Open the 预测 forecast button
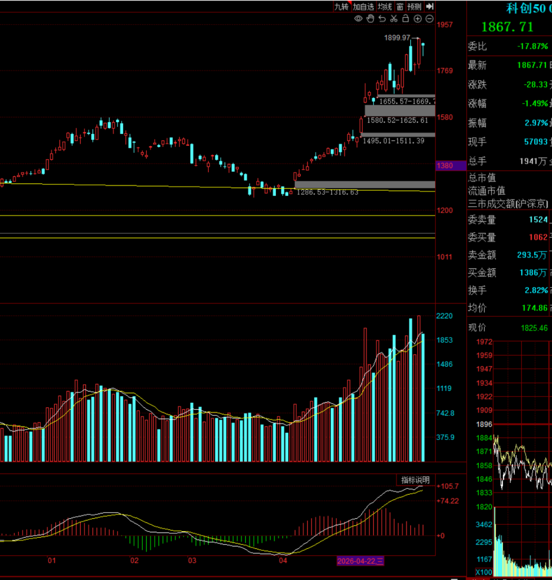This screenshot has height=580, width=552. [x=415, y=7]
